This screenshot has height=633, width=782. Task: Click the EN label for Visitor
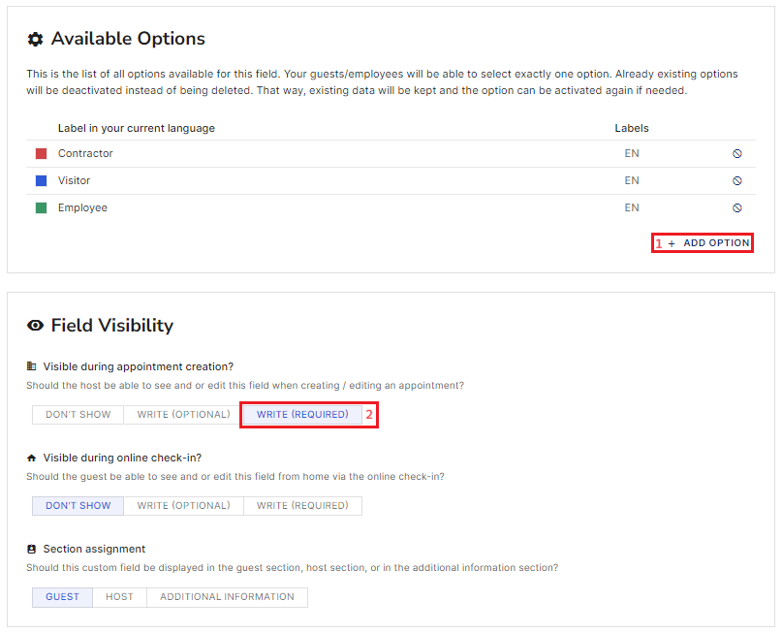(632, 180)
